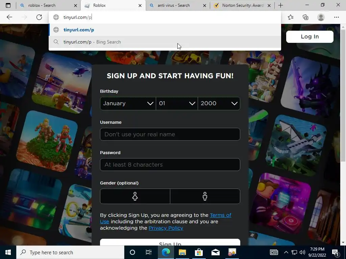This screenshot has width=346, height=259.
Task: Open the birthday day dropdown 01
Action: (177, 103)
